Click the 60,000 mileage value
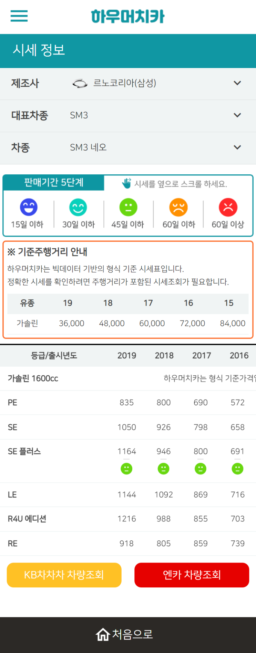Image resolution: width=256 pixels, height=653 pixels. coord(152,323)
